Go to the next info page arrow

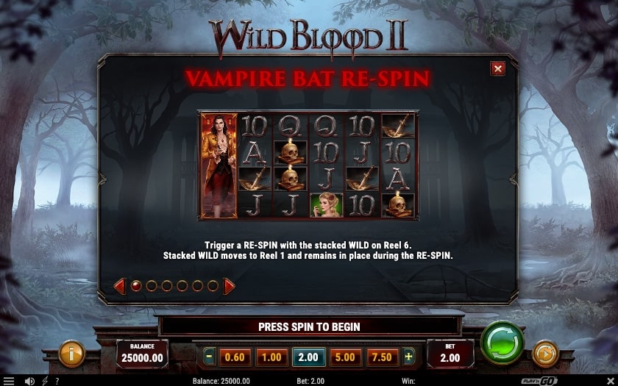click(x=229, y=286)
